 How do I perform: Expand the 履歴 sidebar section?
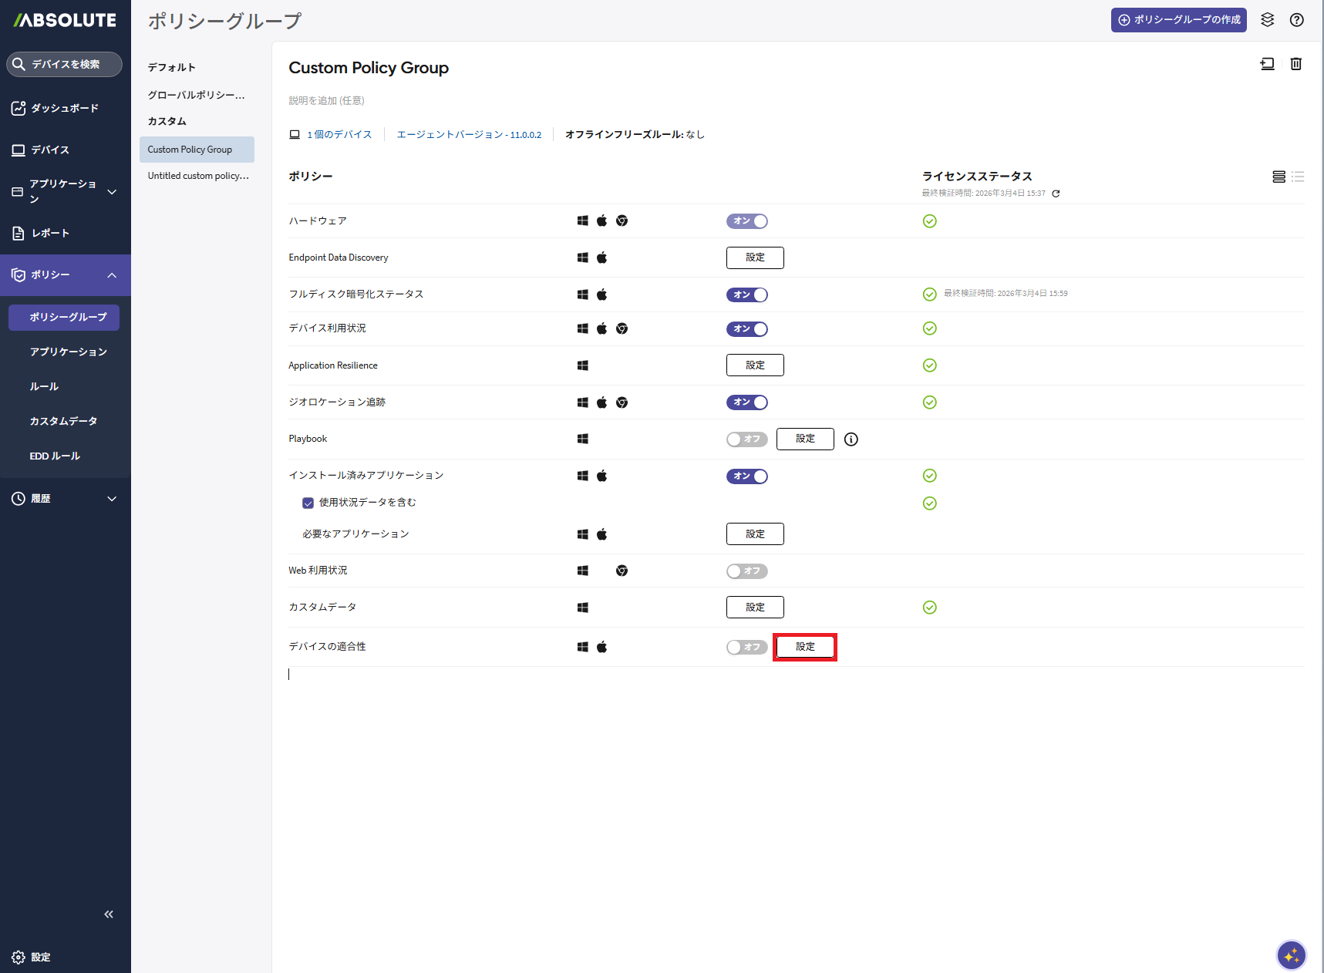pos(112,499)
